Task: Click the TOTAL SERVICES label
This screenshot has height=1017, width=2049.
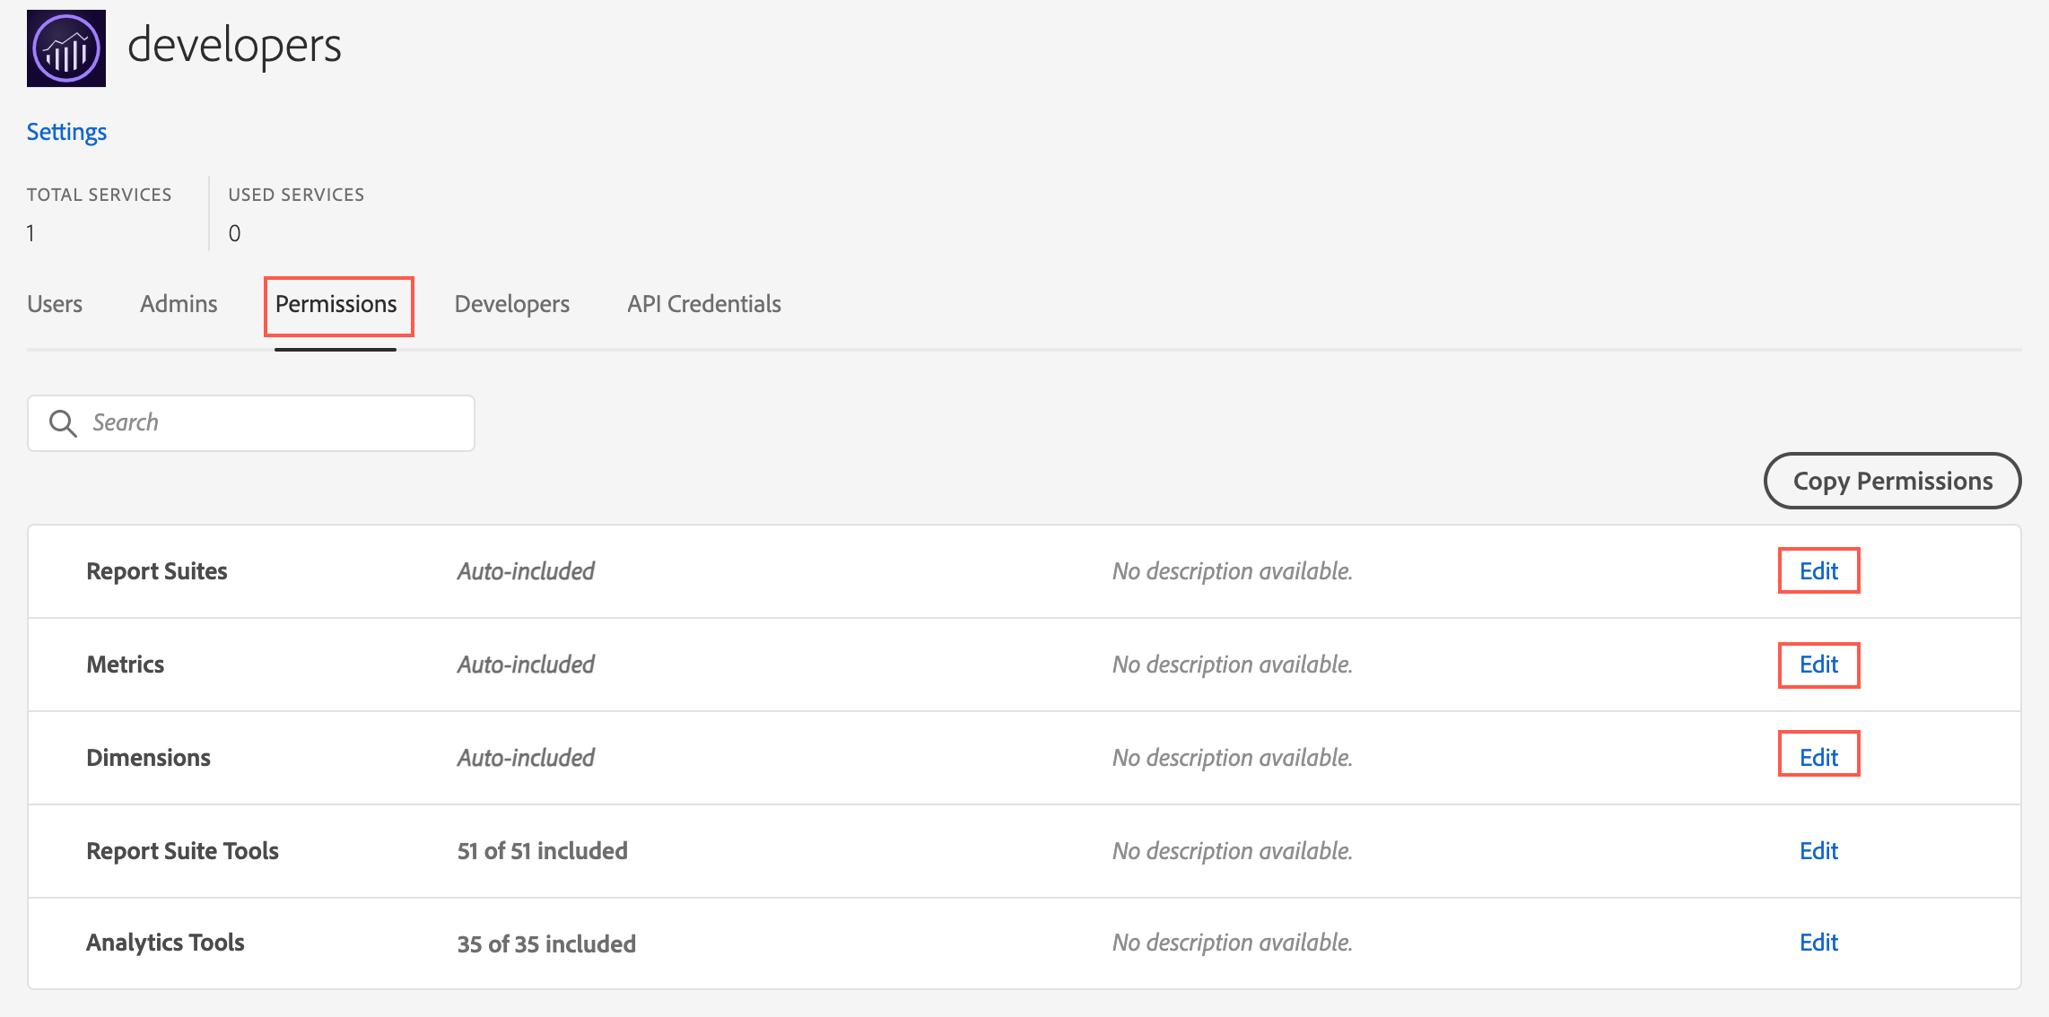Action: 100,195
